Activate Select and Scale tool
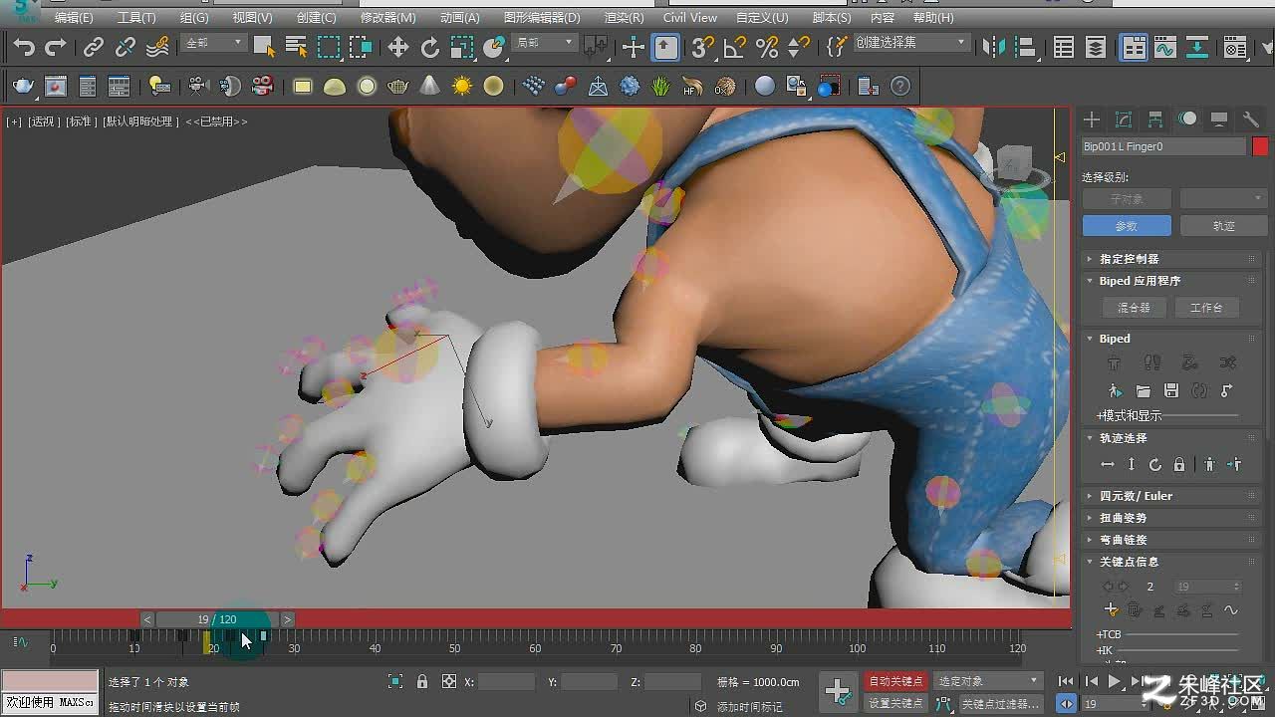 462,47
